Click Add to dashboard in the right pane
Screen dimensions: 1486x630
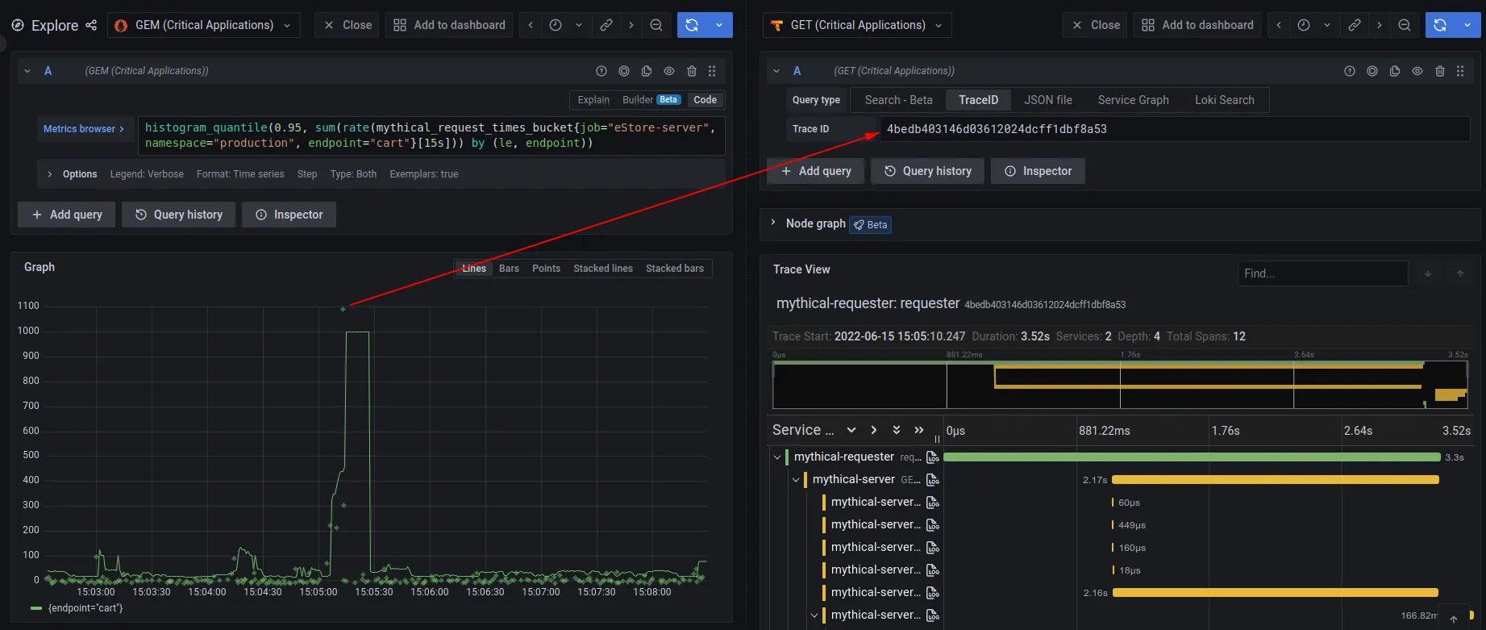(1198, 25)
